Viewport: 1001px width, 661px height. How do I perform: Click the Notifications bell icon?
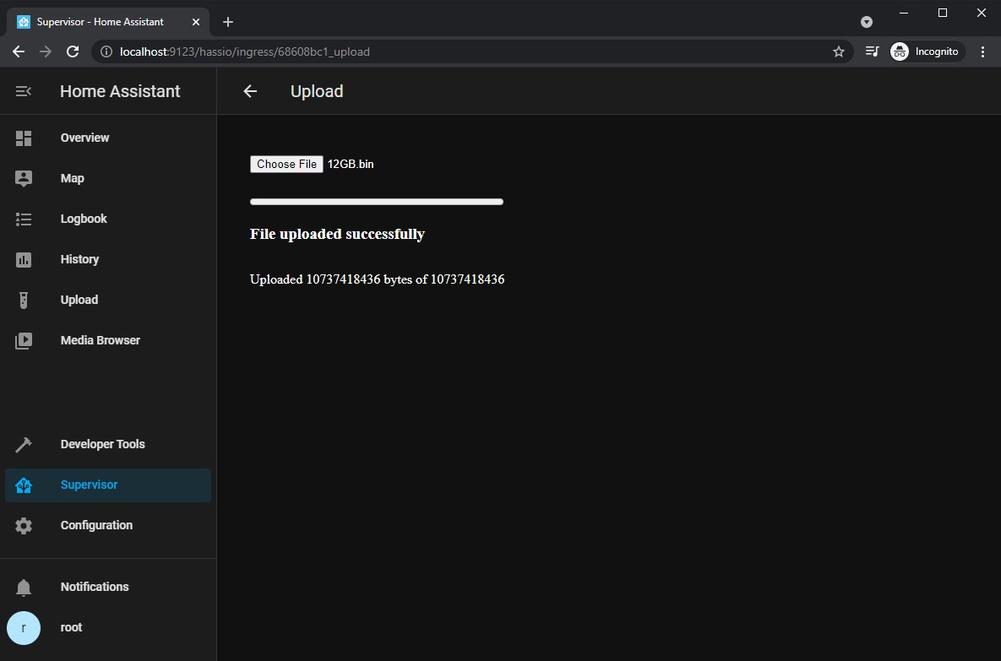pyautogui.click(x=24, y=587)
